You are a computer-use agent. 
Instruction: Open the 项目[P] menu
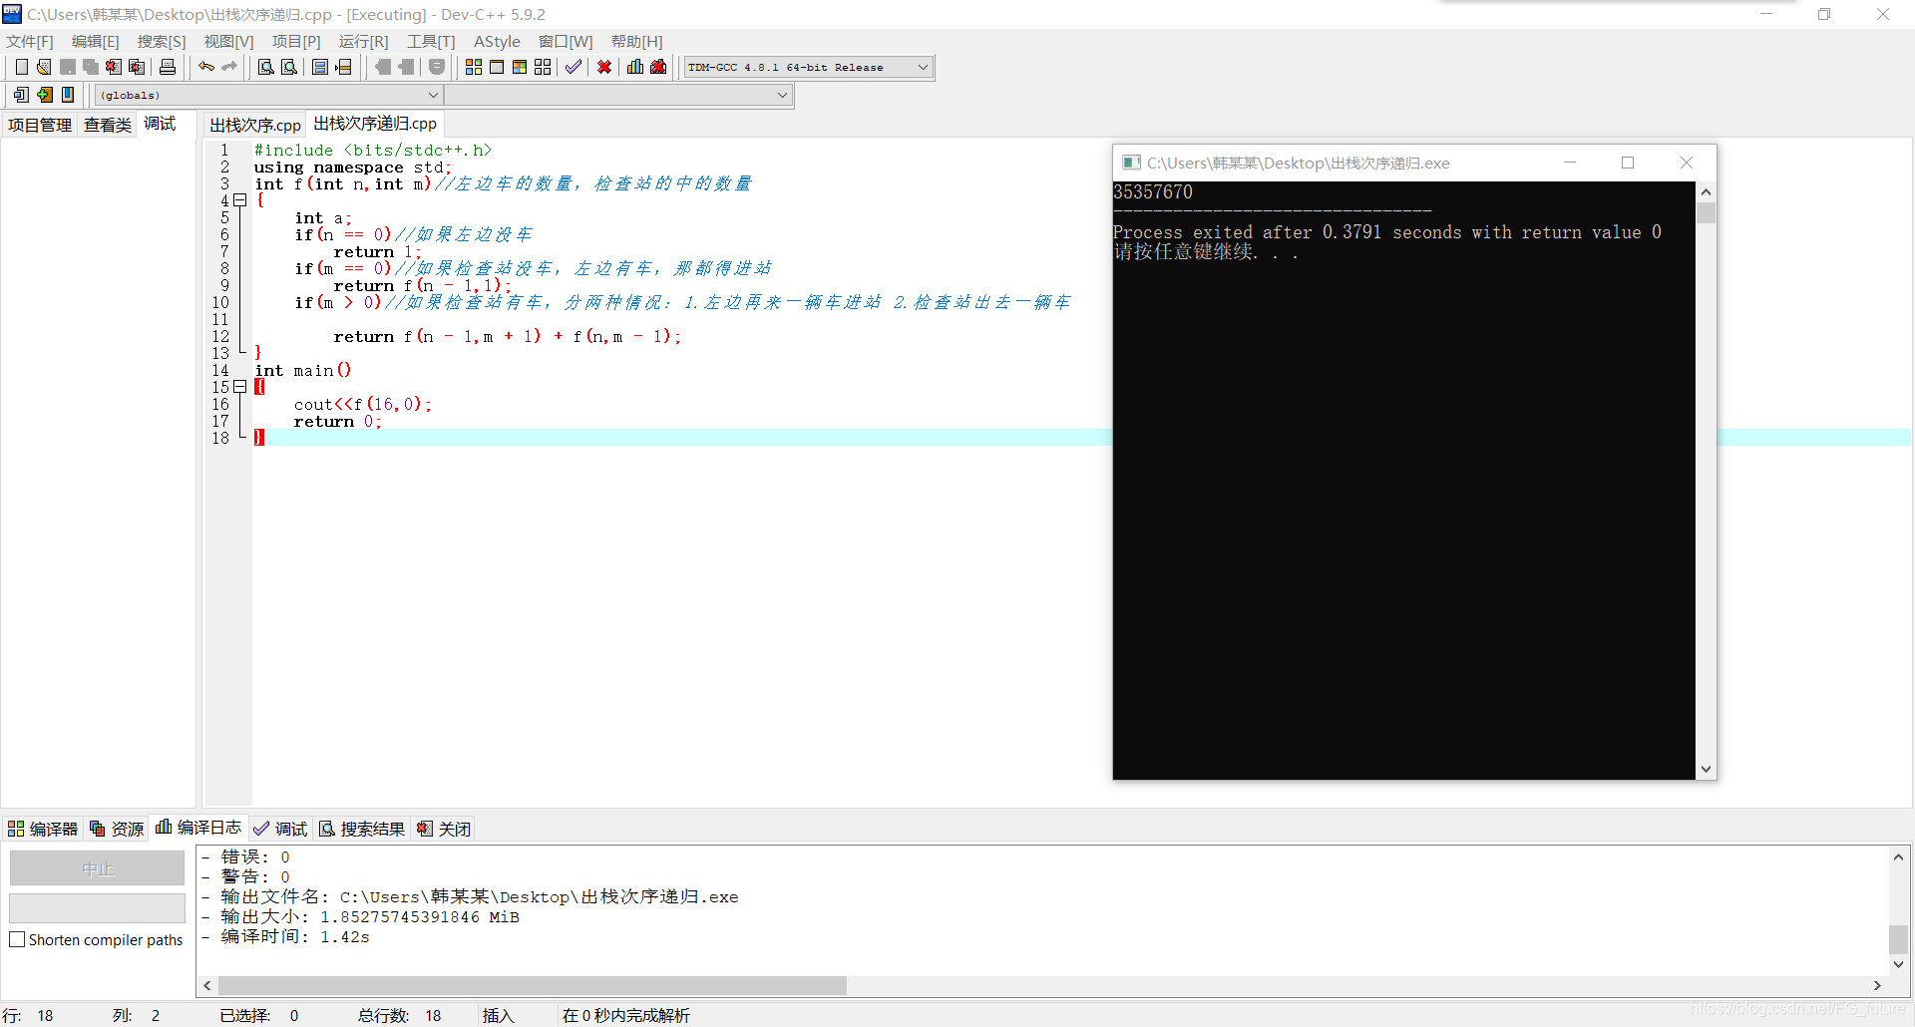[x=296, y=41]
